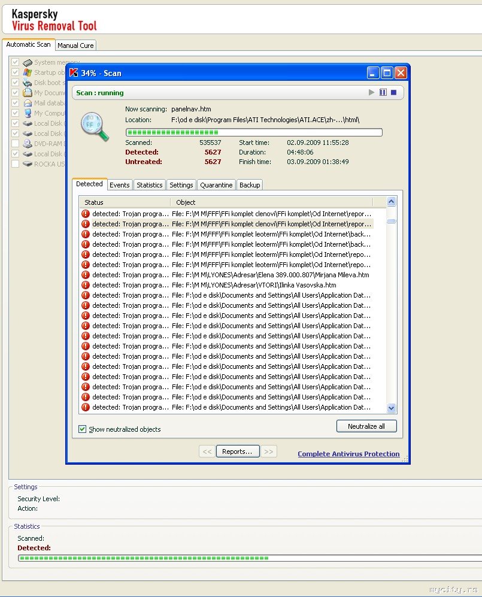Select the row ending in Mirjana Mileva.htm

pyautogui.click(x=226, y=275)
